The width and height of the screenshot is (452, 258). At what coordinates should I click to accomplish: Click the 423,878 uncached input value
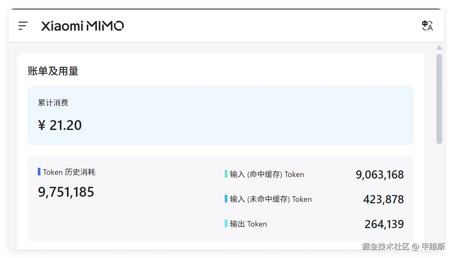383,200
